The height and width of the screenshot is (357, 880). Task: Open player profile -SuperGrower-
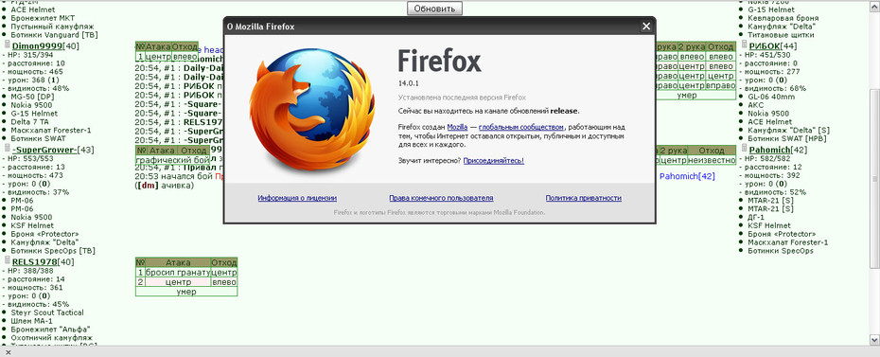pos(44,150)
